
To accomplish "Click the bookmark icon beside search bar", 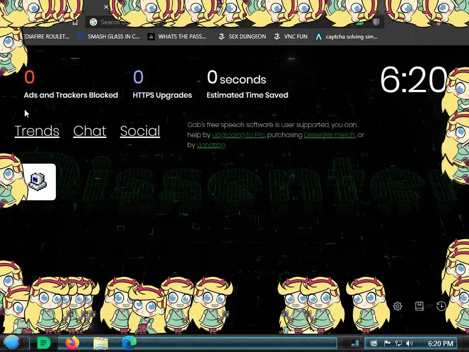I will pyautogui.click(x=75, y=22).
